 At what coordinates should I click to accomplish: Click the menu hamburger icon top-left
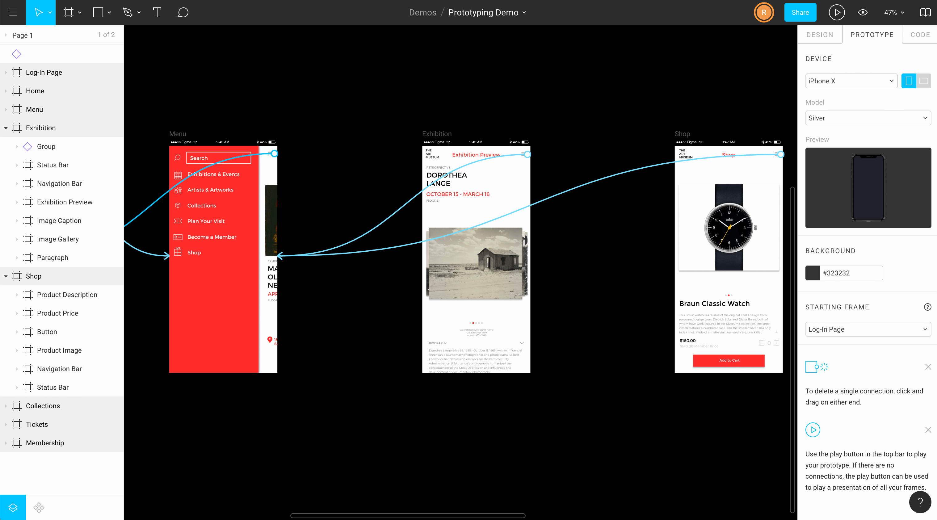coord(12,12)
